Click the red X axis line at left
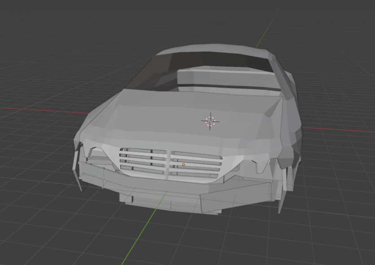375x265 pixels. (36, 110)
